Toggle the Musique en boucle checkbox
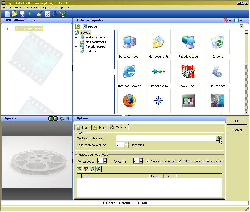 point(148,161)
